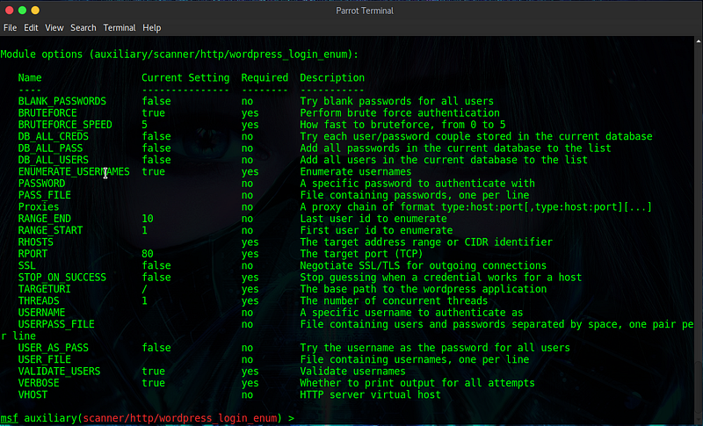This screenshot has width=703, height=426.
Task: Click the msf prompt text
Action: pos(9,418)
